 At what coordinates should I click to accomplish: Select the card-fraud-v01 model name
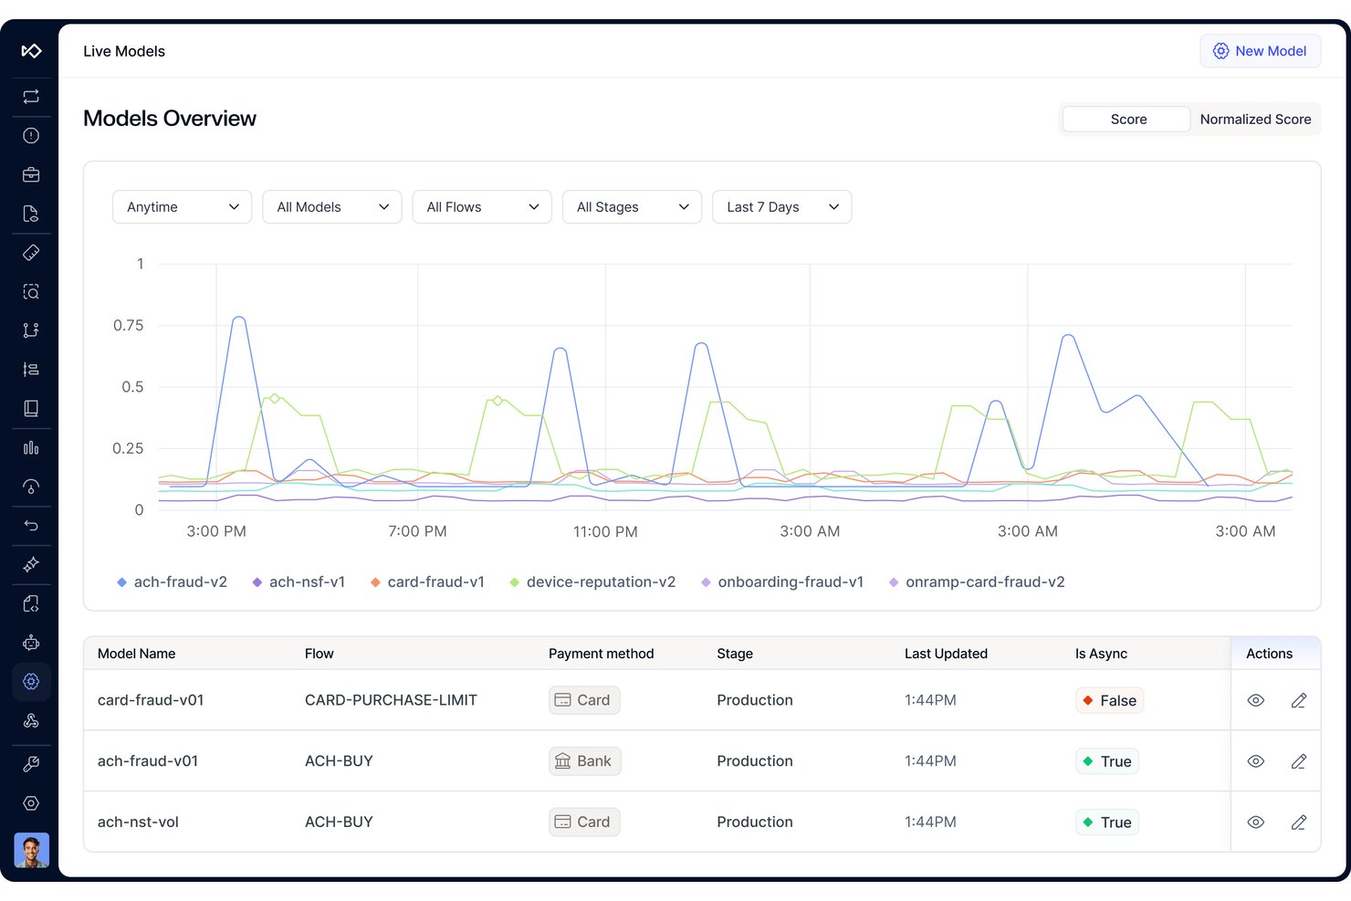tap(151, 700)
